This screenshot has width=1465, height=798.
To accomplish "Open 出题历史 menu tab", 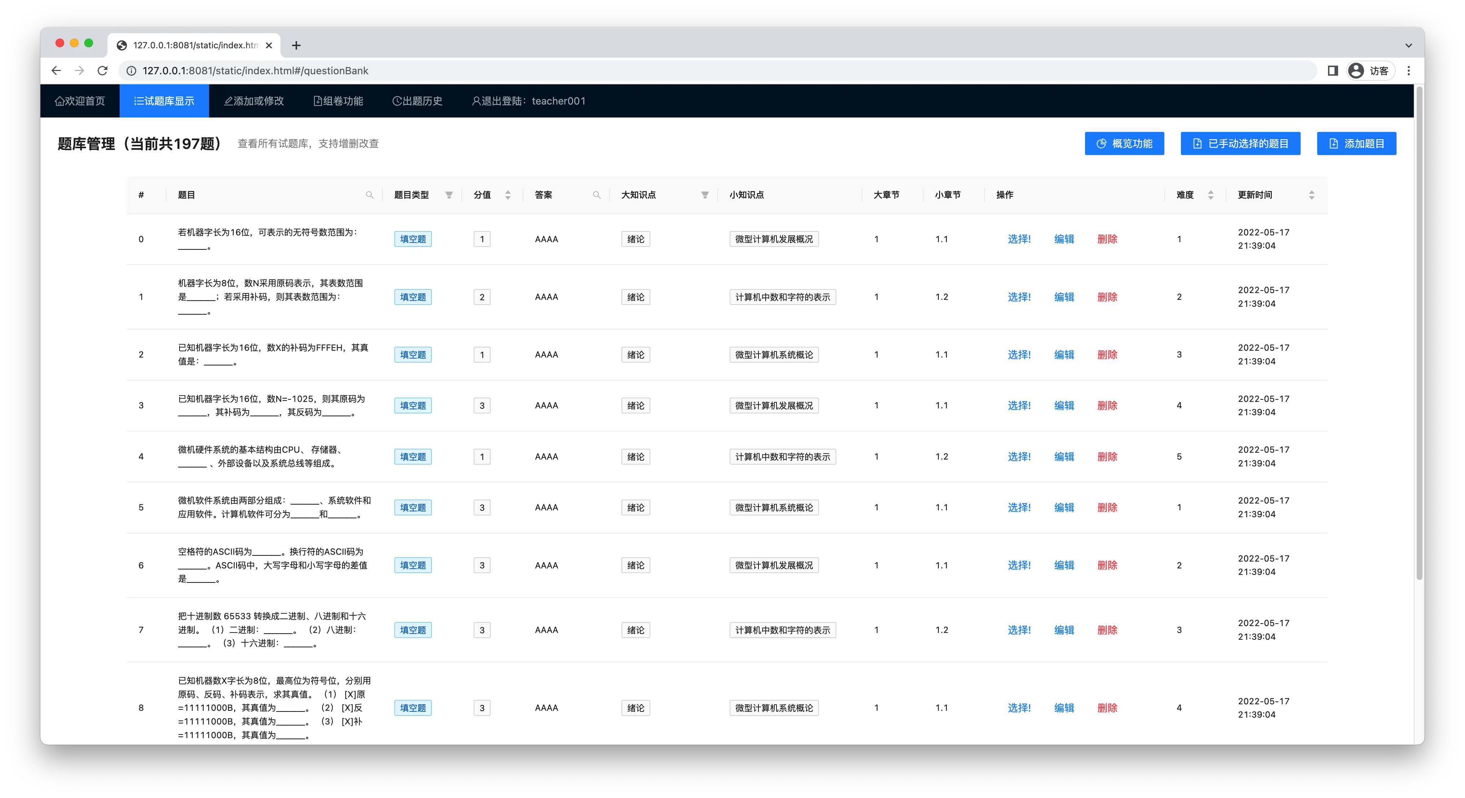I will (x=417, y=101).
